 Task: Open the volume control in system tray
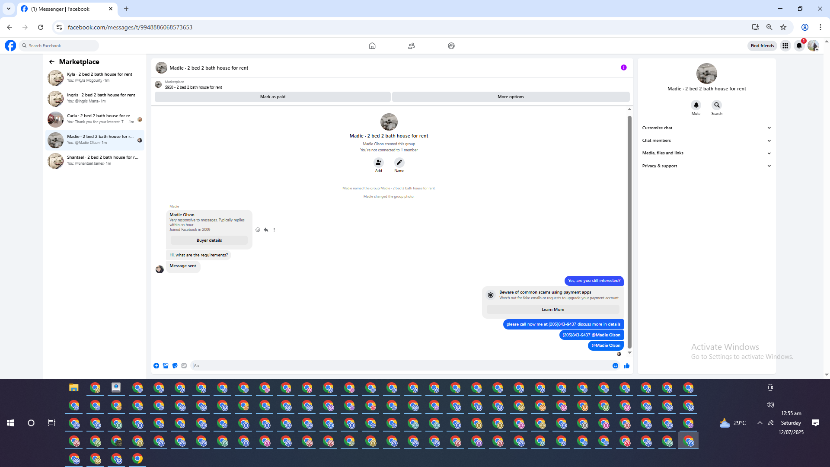pos(770,405)
